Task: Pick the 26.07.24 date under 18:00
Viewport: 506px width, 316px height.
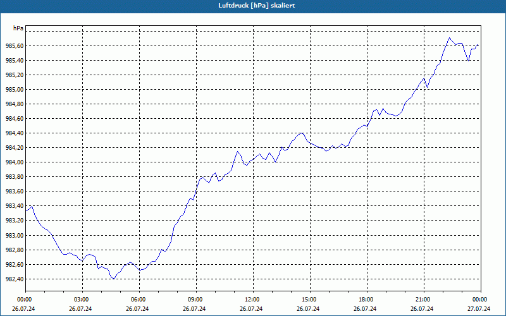Action: click(365, 308)
